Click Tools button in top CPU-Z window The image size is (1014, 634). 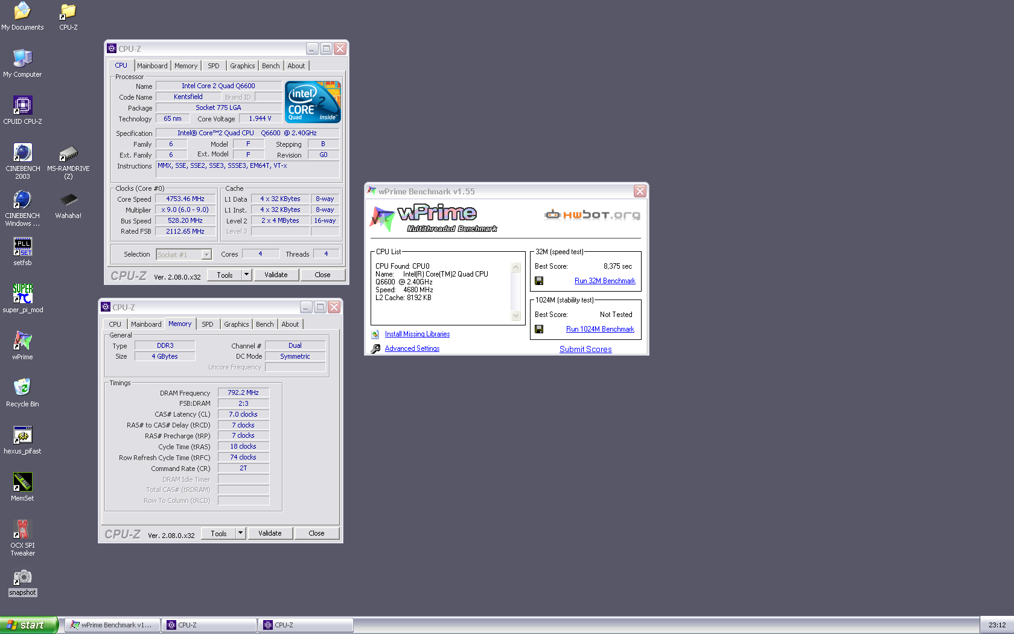point(225,275)
